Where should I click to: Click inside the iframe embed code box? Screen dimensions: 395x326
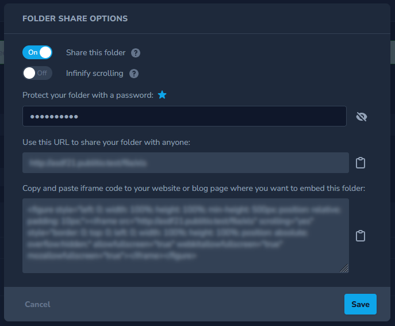(x=186, y=236)
